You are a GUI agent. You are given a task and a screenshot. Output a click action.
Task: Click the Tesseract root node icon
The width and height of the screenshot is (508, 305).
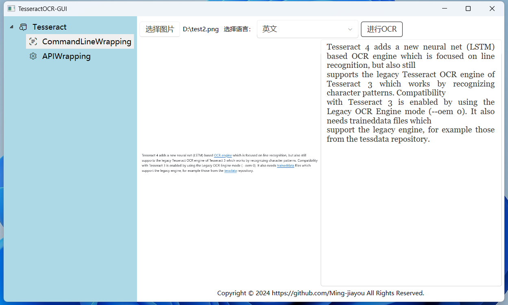tap(23, 27)
